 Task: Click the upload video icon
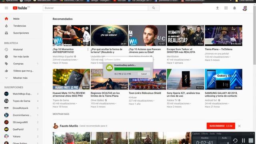tap(217, 8)
